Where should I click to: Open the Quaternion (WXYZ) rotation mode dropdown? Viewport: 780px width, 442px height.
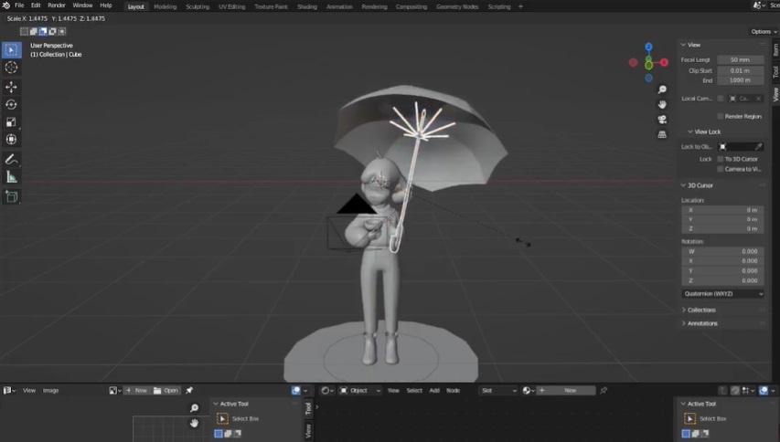[722, 293]
